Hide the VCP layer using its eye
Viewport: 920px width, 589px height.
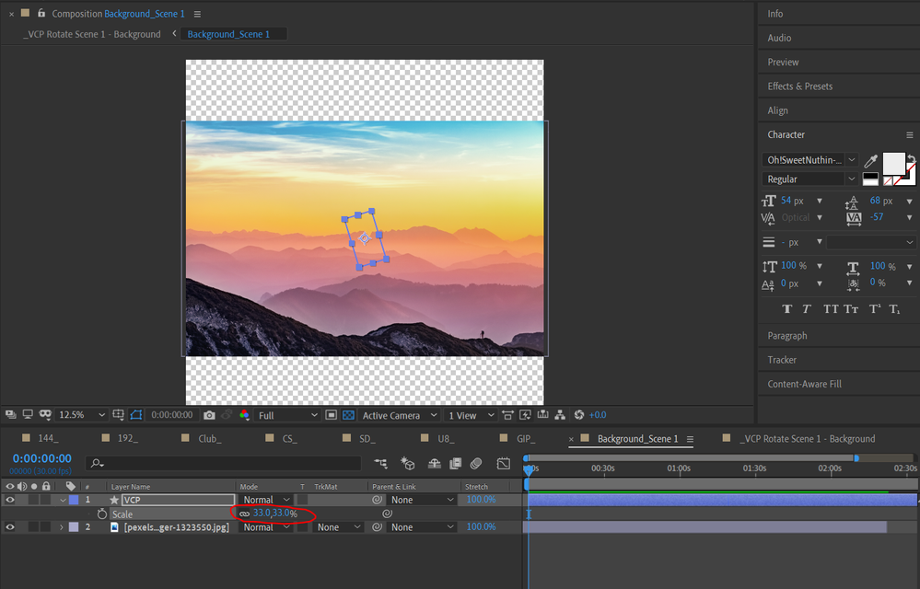(x=11, y=500)
